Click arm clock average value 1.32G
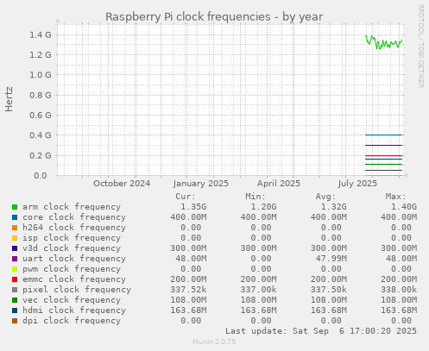Viewport: 429px width, 351px height. click(x=334, y=207)
